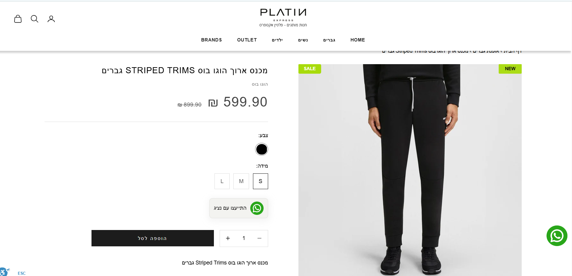Open the BRANDS menu
The width and height of the screenshot is (572, 276).
pos(211,40)
